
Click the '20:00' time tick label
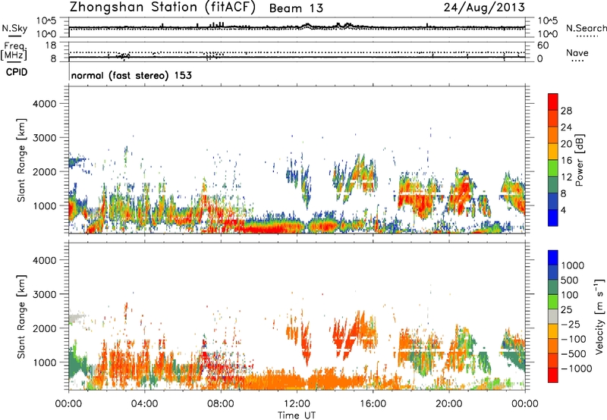tap(448, 404)
